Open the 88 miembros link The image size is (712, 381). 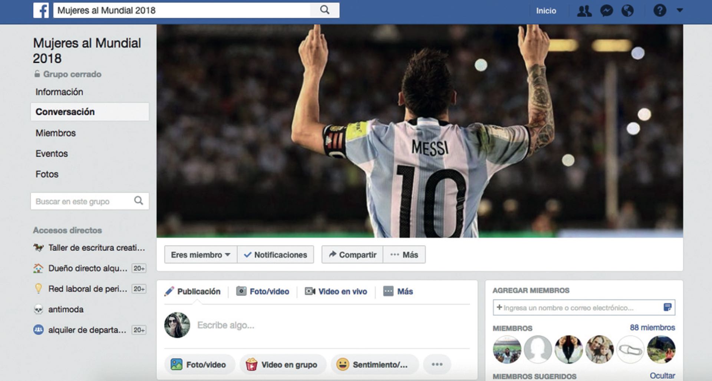pyautogui.click(x=652, y=328)
